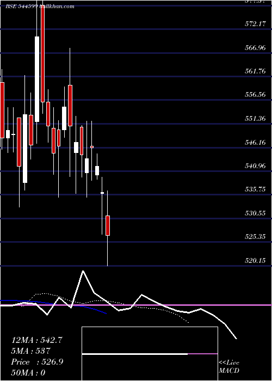Click the 556.56 price axis label
Image resolution: width=272 pixels, height=381 pixels.
click(x=255, y=95)
